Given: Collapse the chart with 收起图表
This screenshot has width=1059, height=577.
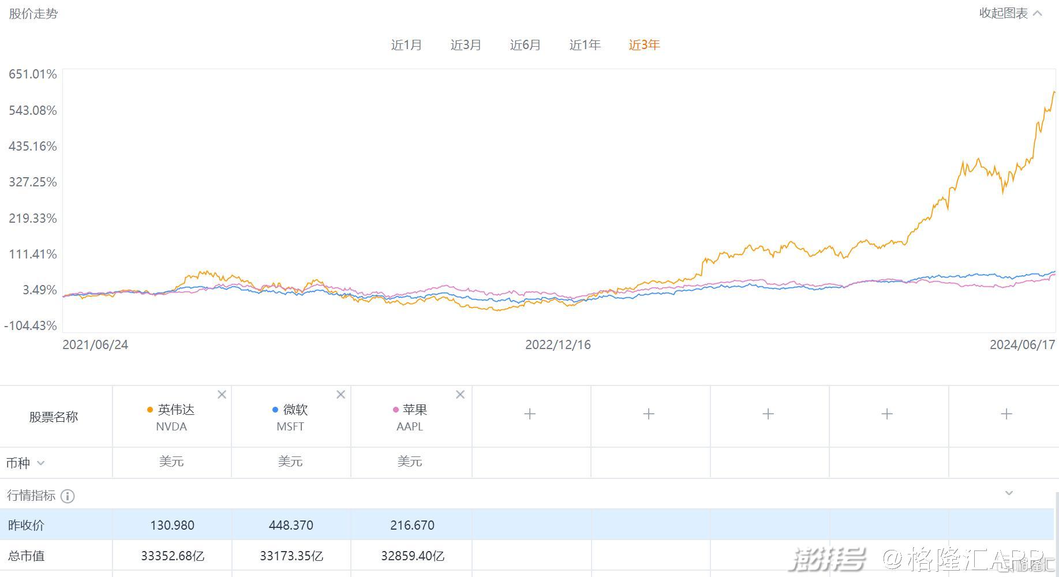Looking at the screenshot, I should click(1010, 13).
